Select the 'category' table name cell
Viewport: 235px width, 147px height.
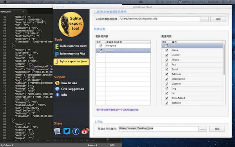coord(111,45)
